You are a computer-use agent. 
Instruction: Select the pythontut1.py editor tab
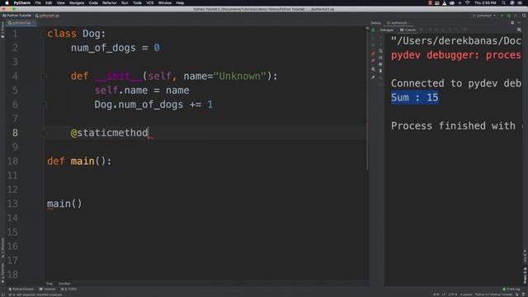pos(20,23)
